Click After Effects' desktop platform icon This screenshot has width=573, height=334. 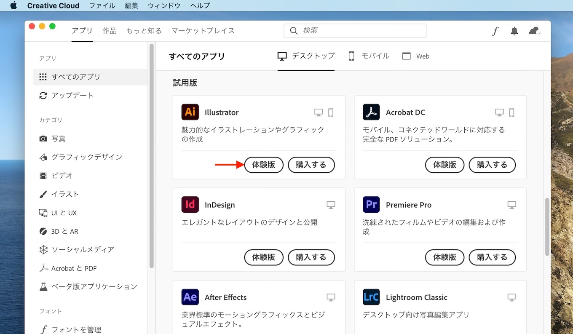331,298
